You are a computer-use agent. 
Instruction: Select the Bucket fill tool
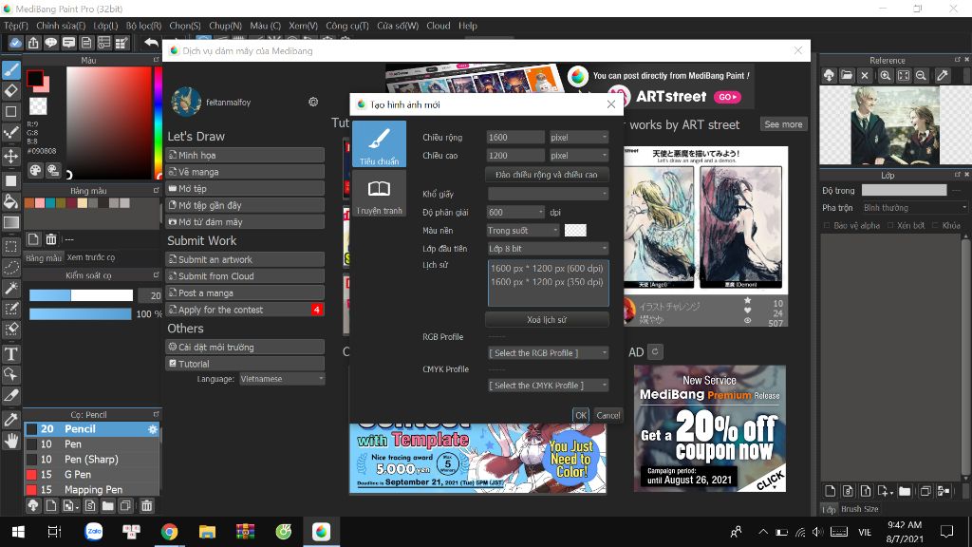(11, 201)
